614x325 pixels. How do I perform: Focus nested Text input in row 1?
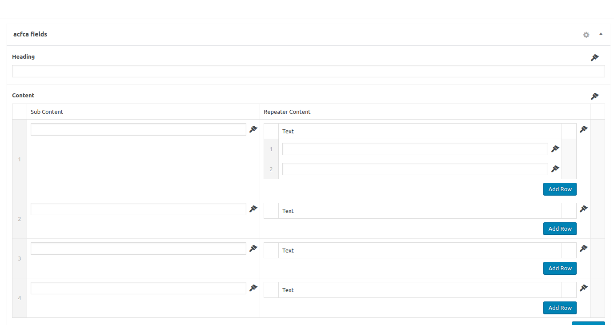click(x=415, y=149)
